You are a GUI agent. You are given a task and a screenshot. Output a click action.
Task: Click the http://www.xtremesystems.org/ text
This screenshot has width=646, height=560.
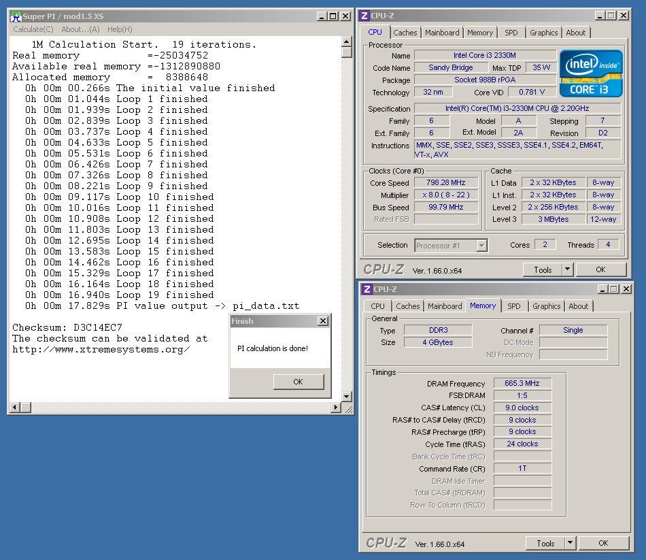pos(101,349)
